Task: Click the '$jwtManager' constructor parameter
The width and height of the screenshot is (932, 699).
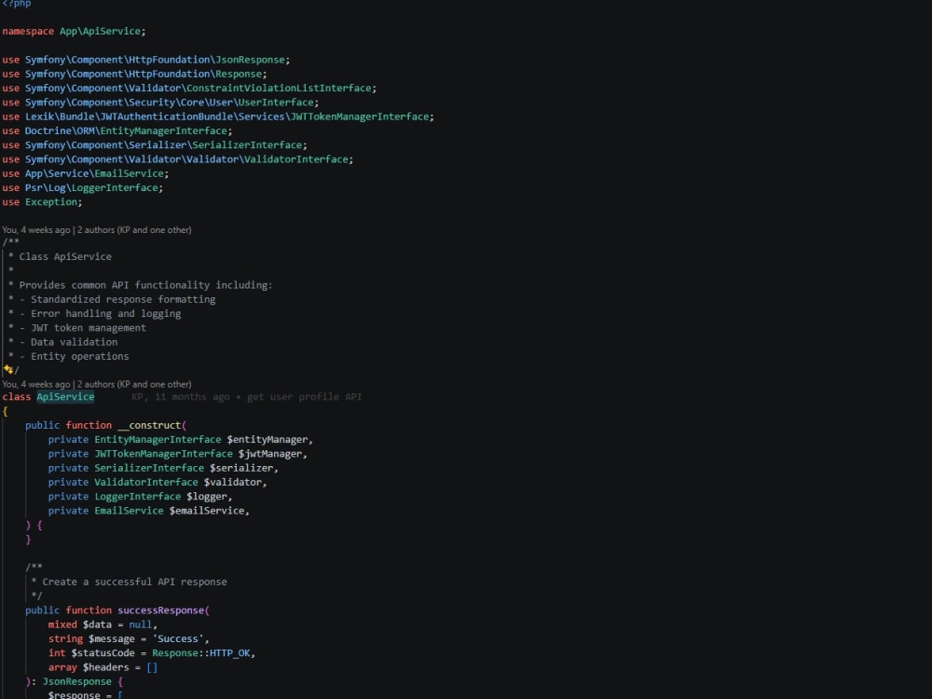Action: (270, 454)
